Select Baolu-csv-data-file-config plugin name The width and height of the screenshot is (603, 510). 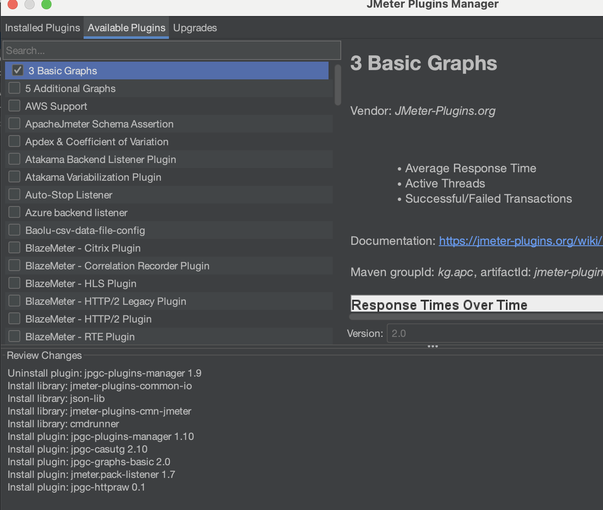click(85, 231)
